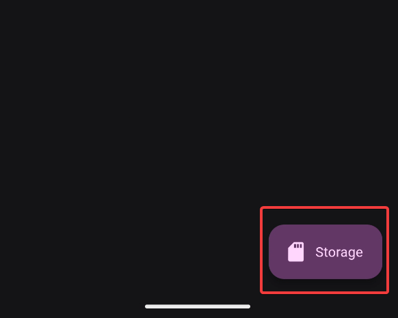
Task: Click the Storage button's card icon
Action: tap(295, 252)
